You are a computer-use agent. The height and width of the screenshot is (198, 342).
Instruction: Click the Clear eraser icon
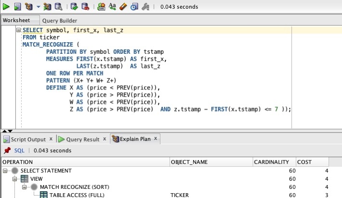[123, 7]
